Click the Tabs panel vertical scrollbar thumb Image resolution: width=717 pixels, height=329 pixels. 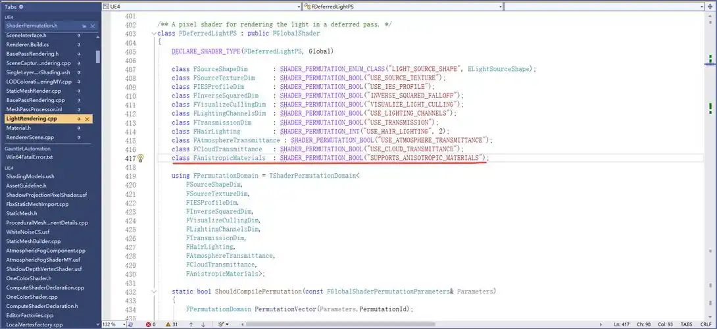tap(98, 57)
